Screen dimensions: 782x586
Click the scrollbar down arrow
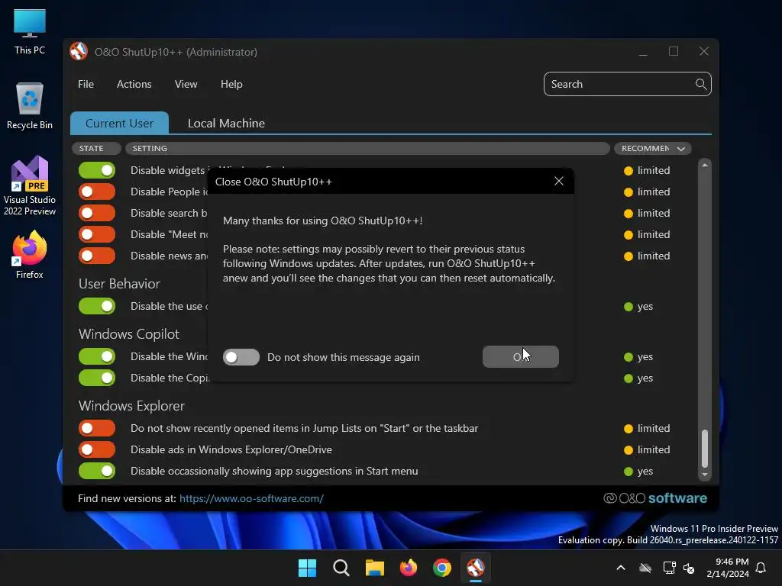[705, 475]
